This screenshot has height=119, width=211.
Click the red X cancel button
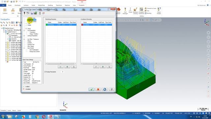98,89
